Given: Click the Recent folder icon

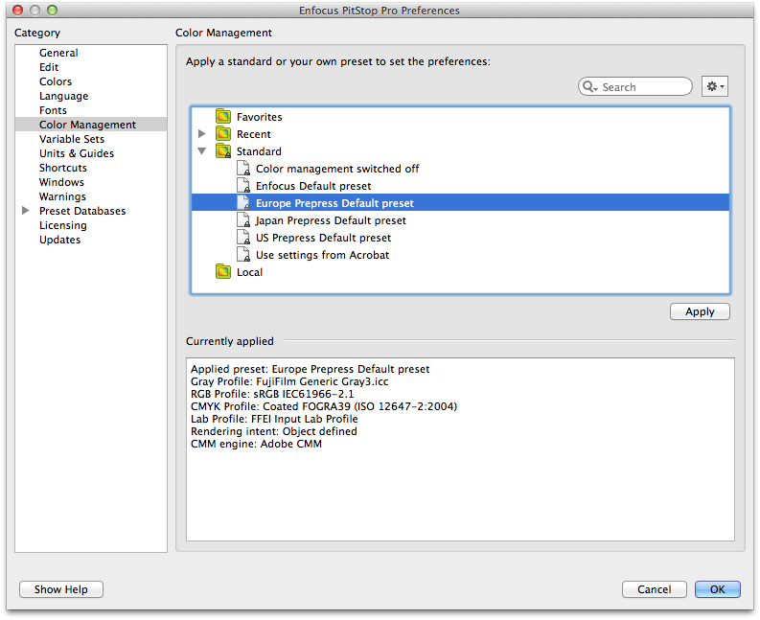Looking at the screenshot, I should pos(223,134).
